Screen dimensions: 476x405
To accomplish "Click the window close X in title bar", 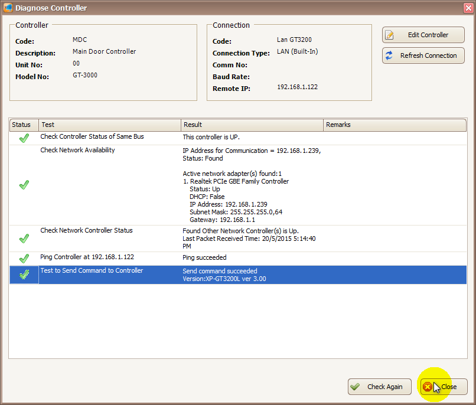I will click(467, 8).
